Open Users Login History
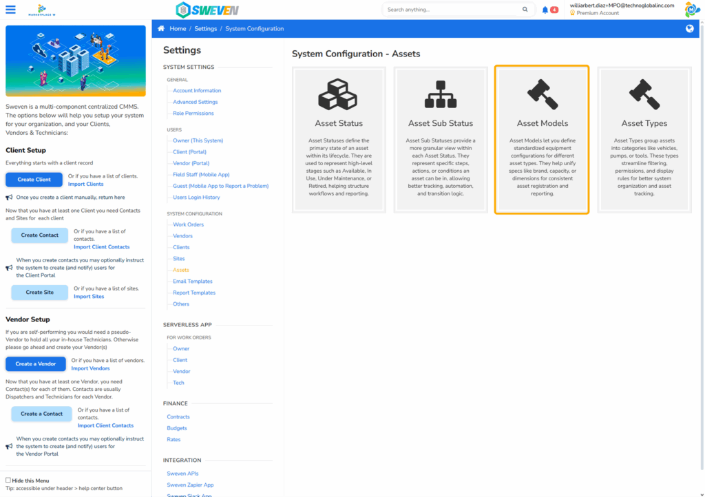Viewport: 705px width, 497px height. coord(196,198)
